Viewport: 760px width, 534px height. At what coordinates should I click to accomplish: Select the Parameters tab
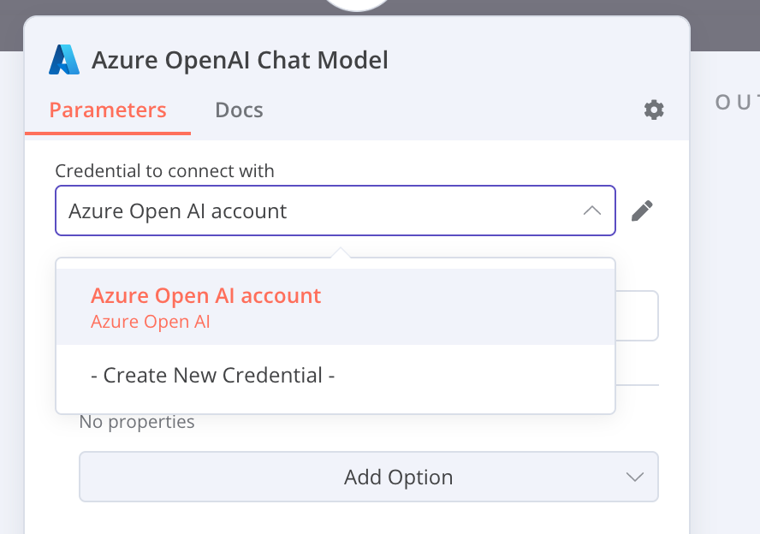point(108,110)
